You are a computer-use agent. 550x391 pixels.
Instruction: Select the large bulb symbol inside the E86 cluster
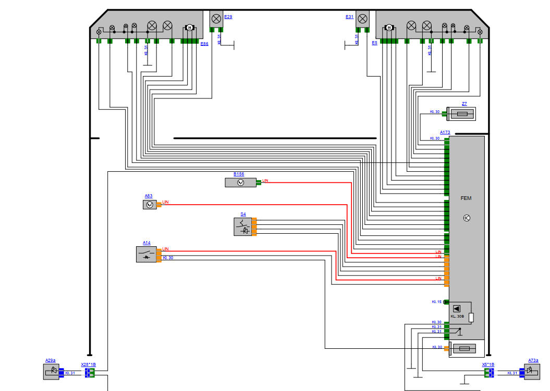pyautogui.click(x=152, y=26)
